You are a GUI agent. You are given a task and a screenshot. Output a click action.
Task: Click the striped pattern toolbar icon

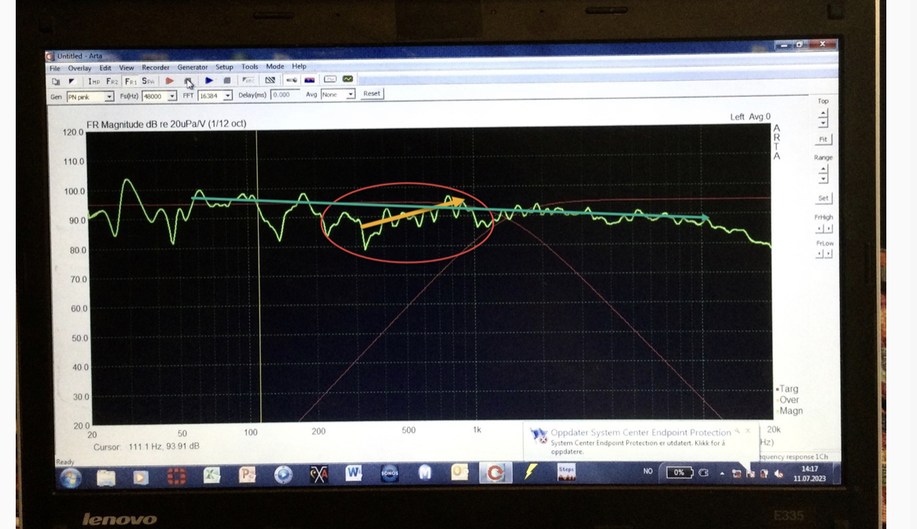pos(271,80)
